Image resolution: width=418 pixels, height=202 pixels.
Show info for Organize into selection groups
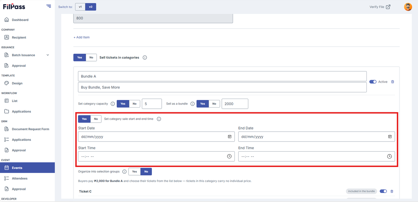point(124,172)
